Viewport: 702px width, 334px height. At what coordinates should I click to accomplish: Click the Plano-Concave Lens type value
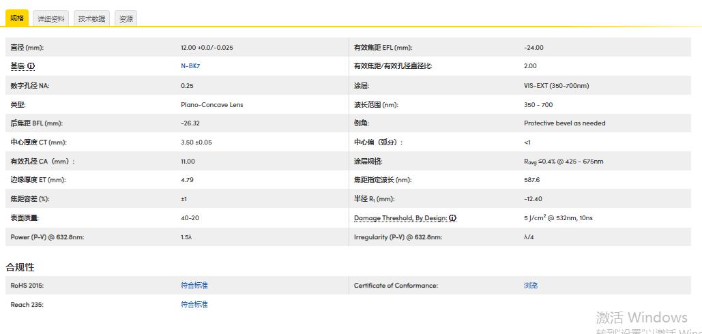[x=211, y=105]
